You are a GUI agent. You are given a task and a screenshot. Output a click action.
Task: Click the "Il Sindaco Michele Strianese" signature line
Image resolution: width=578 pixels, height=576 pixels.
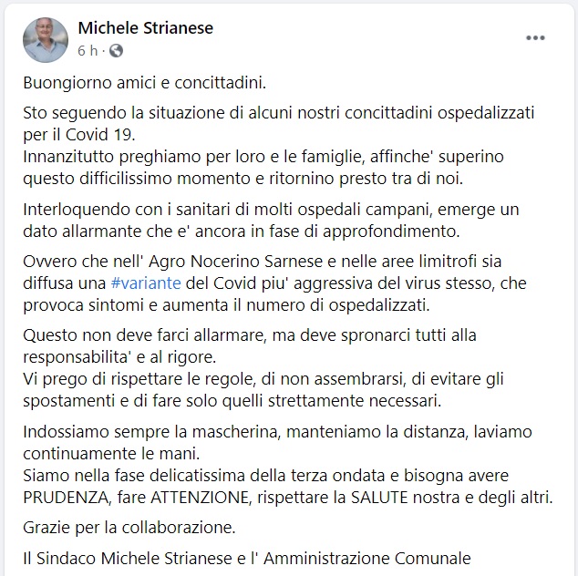(246, 557)
